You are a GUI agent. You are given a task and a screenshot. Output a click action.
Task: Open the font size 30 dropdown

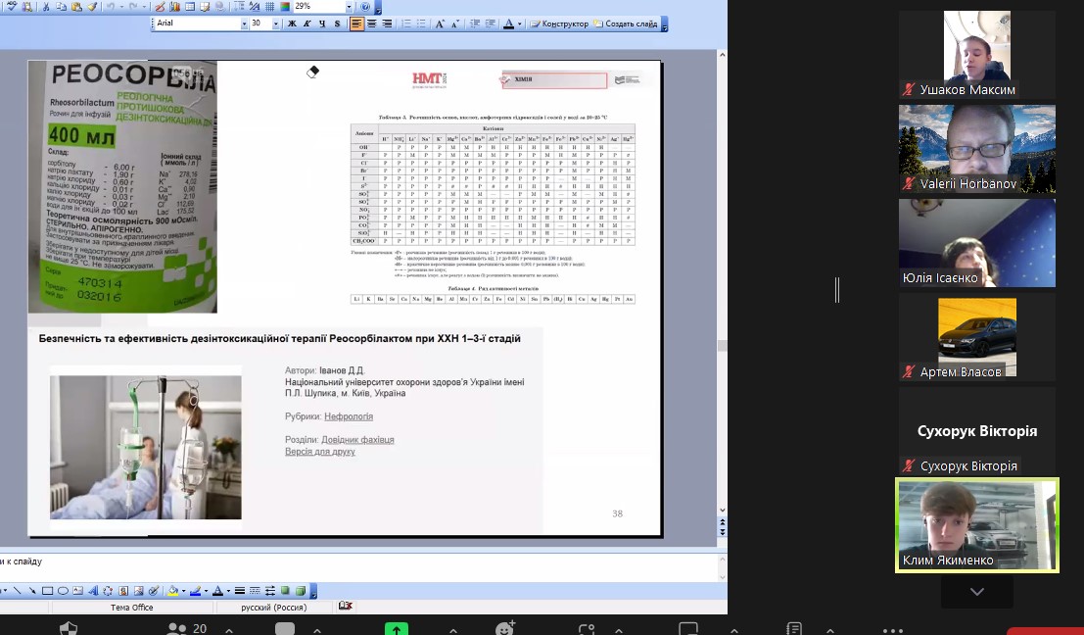276,24
